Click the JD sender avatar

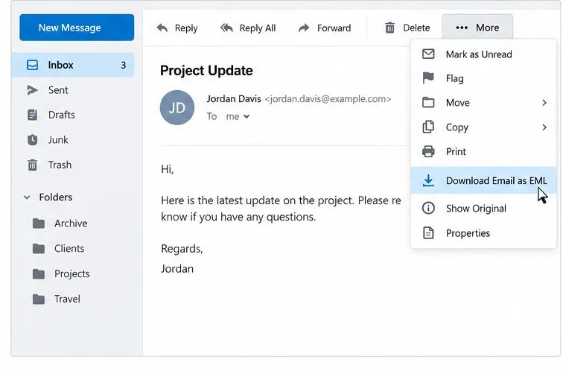point(177,107)
